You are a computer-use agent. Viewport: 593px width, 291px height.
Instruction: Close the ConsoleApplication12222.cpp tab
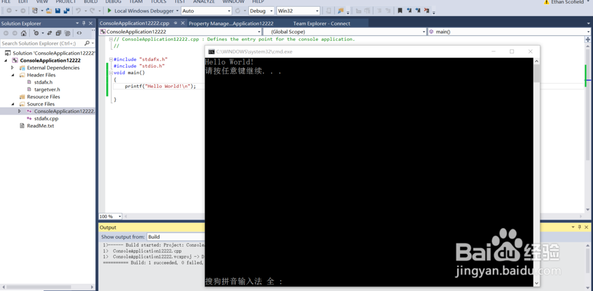tap(183, 23)
